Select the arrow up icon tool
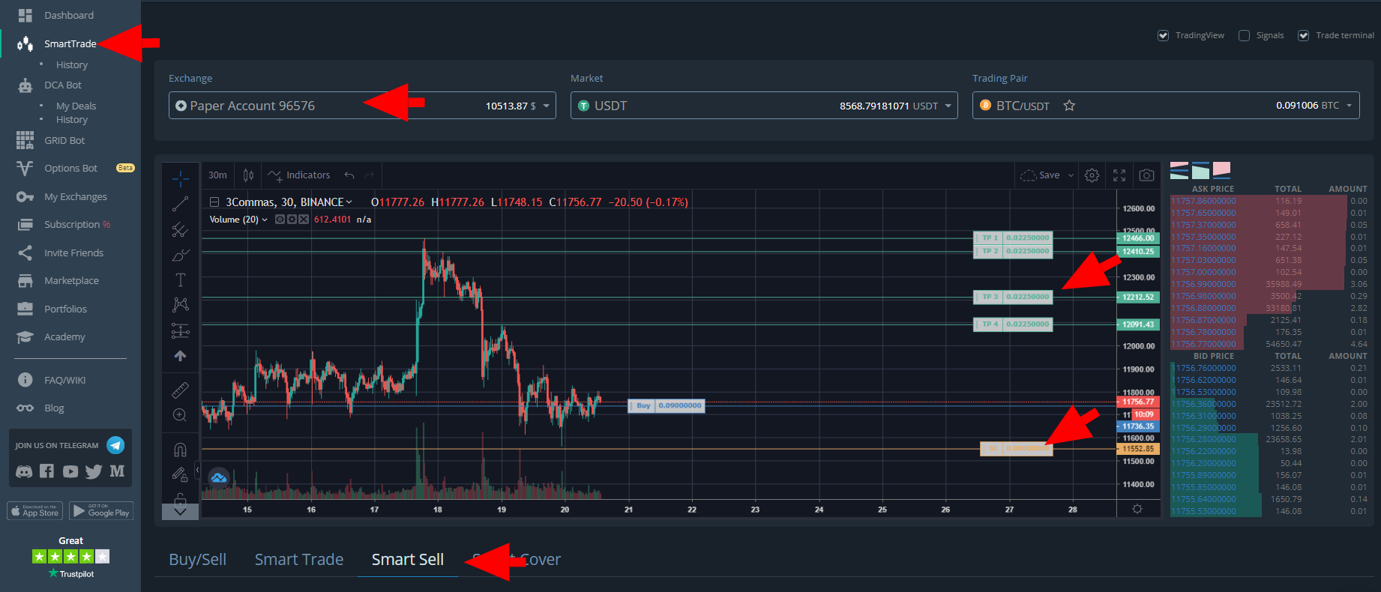The height and width of the screenshot is (592, 1381). click(181, 356)
